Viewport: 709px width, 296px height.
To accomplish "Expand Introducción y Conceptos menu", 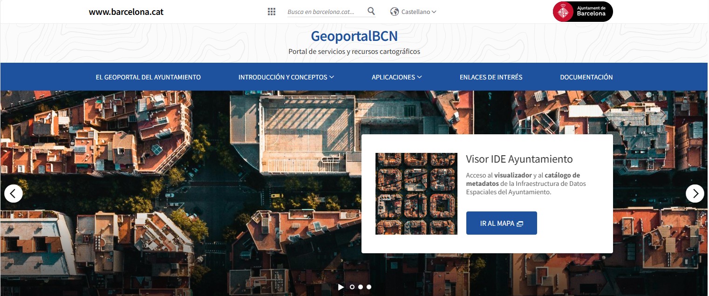I will [286, 77].
